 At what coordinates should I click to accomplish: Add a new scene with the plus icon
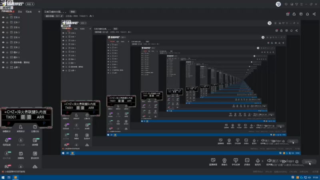pos(39,12)
